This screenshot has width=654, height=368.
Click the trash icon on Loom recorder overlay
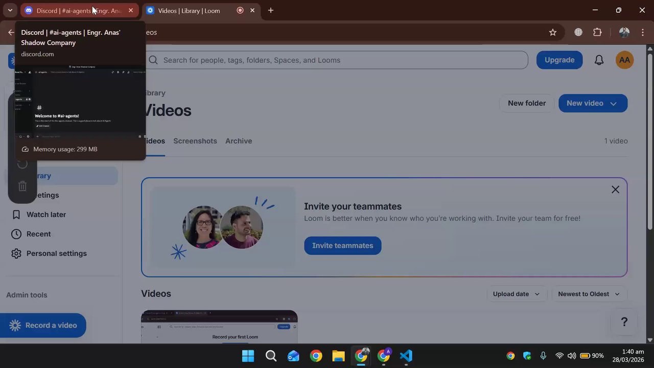pyautogui.click(x=22, y=186)
